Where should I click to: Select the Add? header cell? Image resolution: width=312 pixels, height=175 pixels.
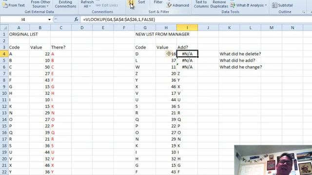pos(187,47)
